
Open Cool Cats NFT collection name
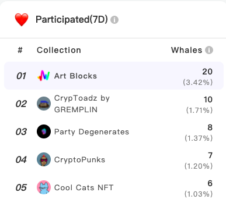tap(84, 187)
